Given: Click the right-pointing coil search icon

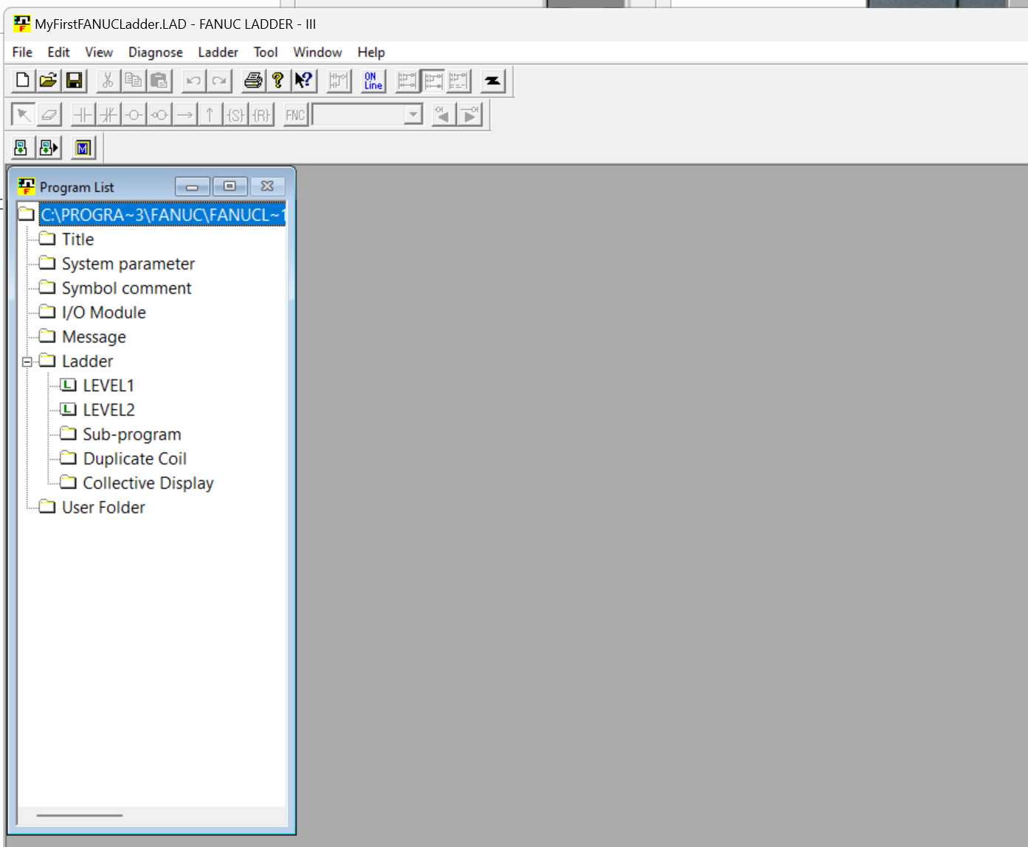Looking at the screenshot, I should click(469, 114).
